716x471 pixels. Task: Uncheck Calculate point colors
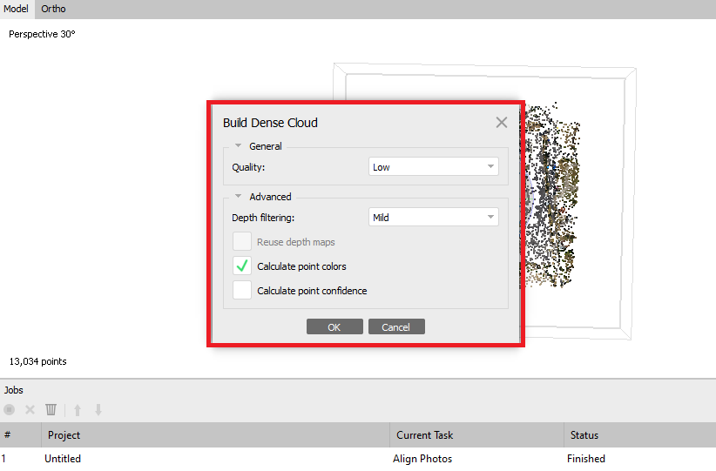[242, 266]
